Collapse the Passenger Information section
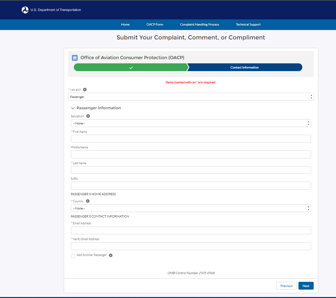Viewport: 336px width, 298px height. point(73,108)
